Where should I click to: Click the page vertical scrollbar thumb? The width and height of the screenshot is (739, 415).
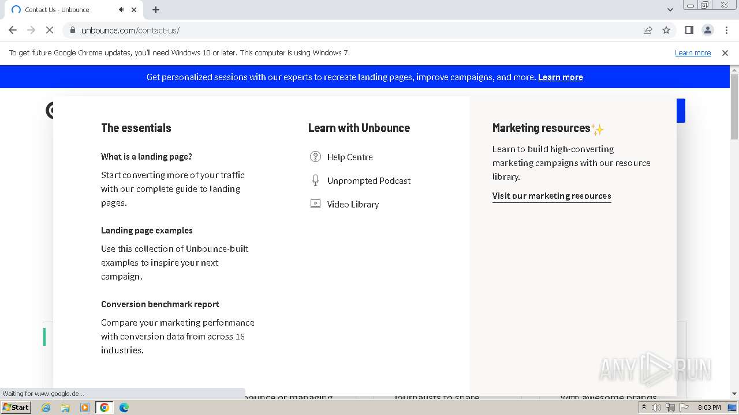[734, 107]
